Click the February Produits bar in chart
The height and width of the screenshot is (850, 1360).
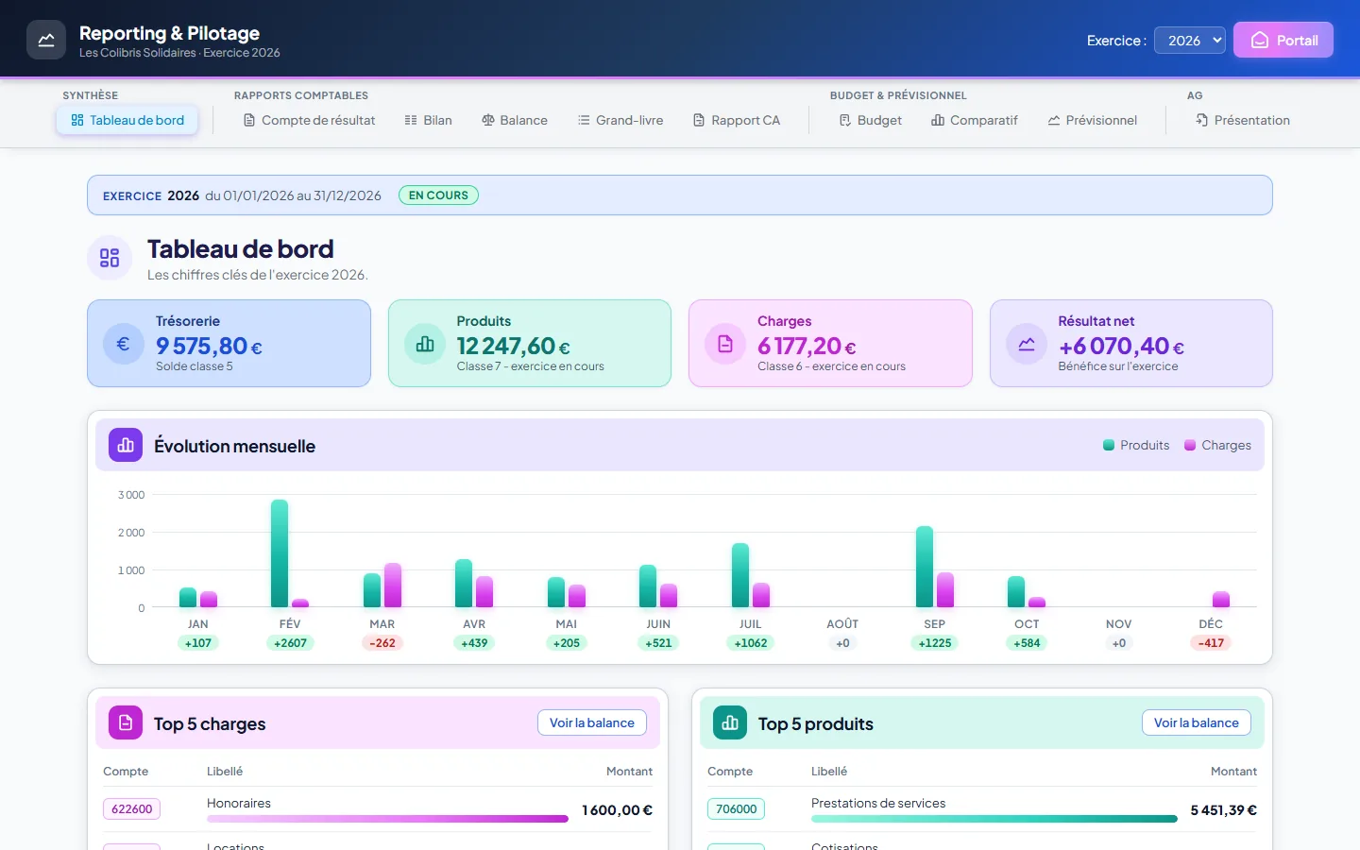coord(280,553)
